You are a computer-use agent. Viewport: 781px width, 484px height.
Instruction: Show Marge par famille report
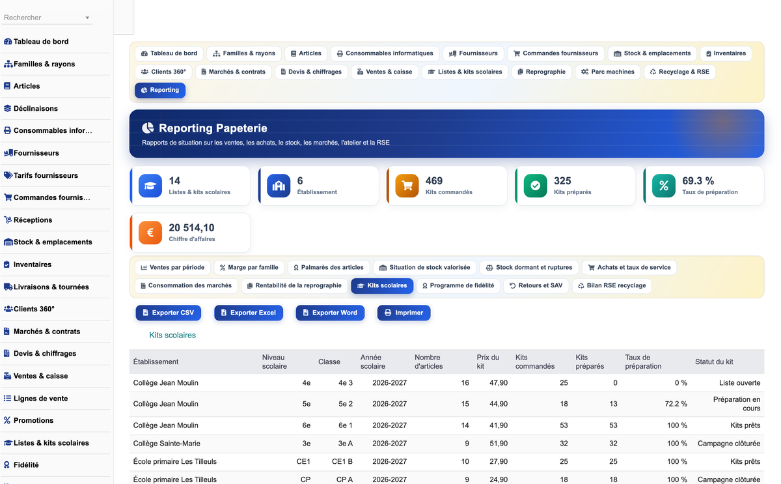[x=249, y=267]
